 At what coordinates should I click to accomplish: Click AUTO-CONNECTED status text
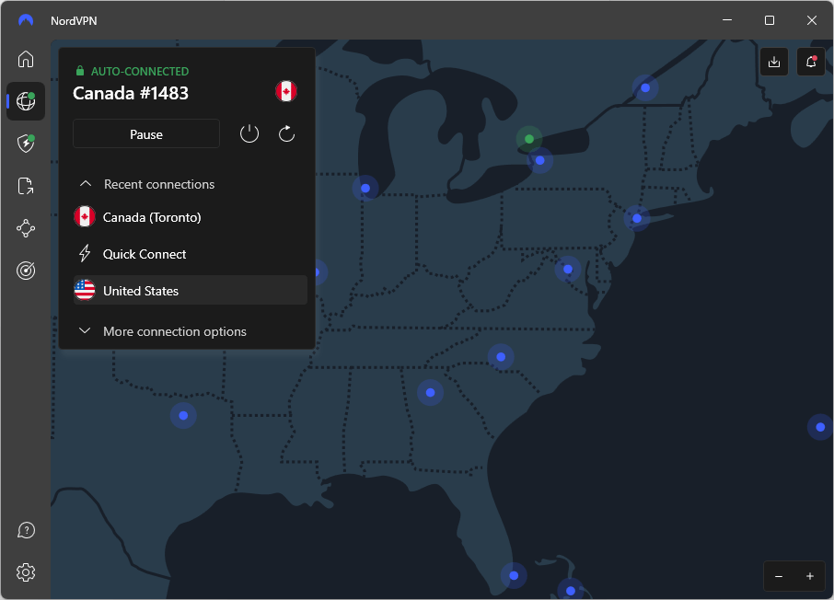[x=140, y=71]
